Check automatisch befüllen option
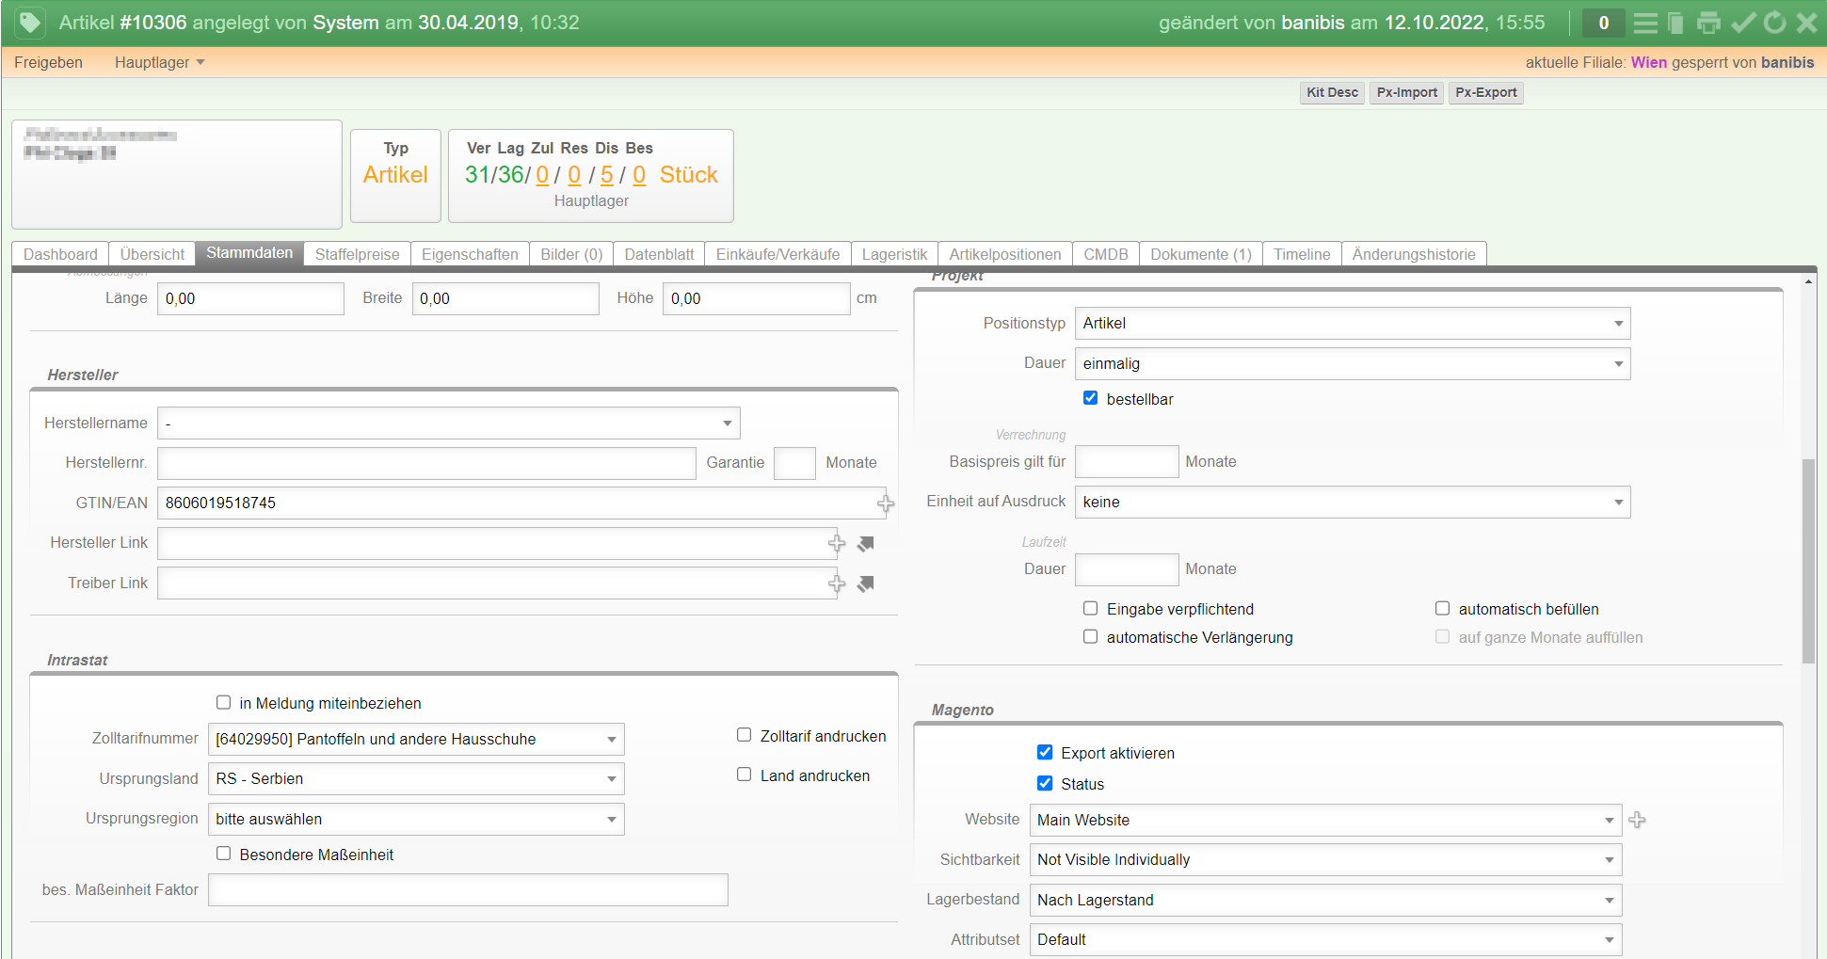The image size is (1827, 959). 1442,608
